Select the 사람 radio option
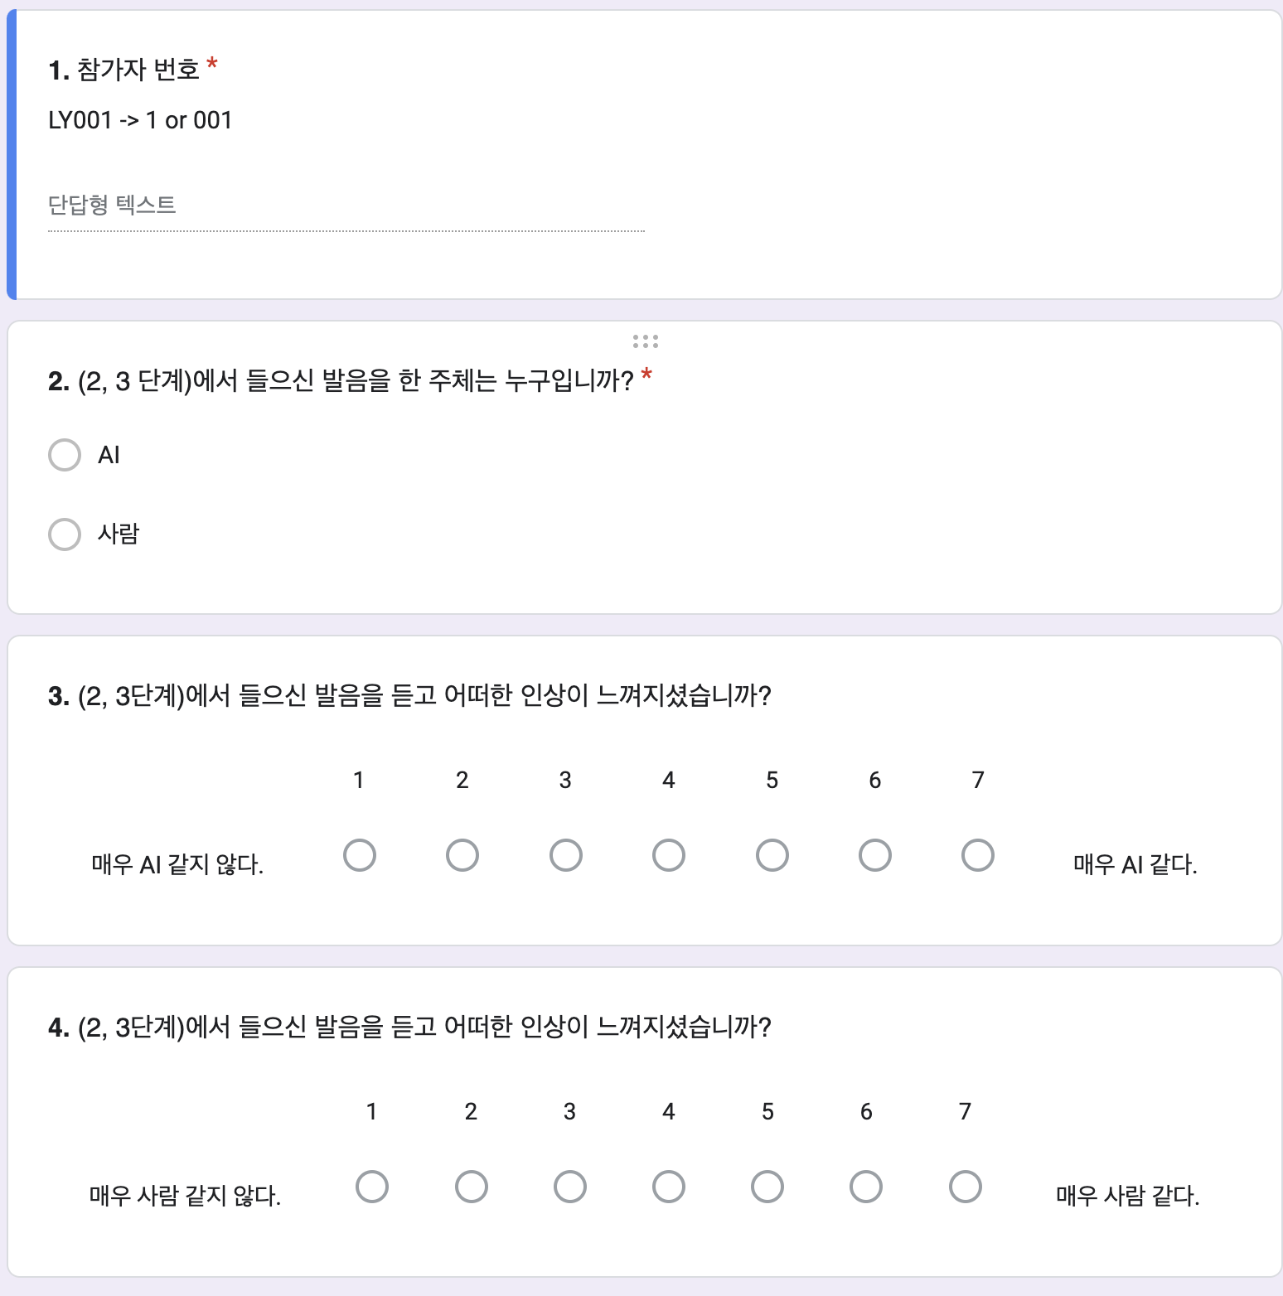 pos(65,534)
